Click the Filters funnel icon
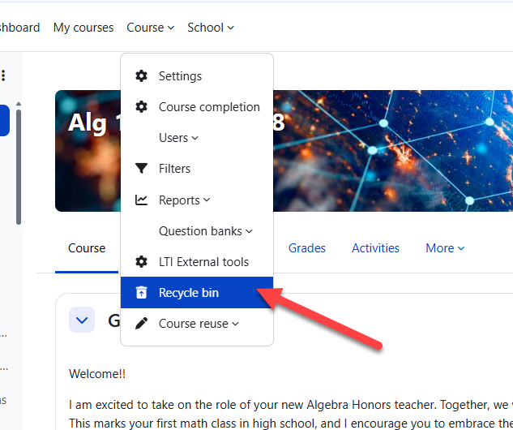This screenshot has width=513, height=430. click(142, 169)
